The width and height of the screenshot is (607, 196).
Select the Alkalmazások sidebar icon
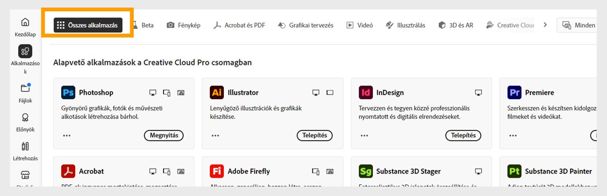coord(25,51)
